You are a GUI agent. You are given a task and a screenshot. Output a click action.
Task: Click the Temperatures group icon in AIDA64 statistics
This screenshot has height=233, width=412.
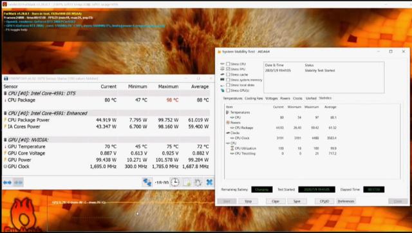tap(227, 112)
